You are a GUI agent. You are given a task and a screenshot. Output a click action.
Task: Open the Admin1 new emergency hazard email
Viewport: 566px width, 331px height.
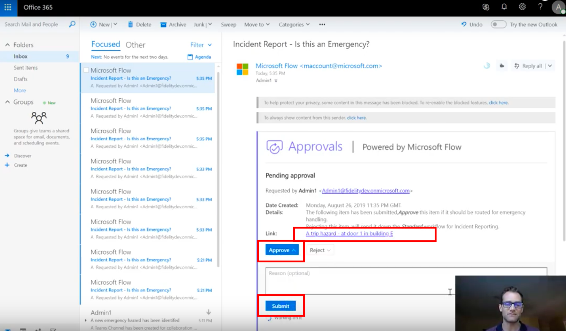147,320
